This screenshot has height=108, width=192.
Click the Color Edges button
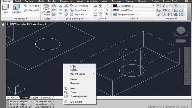point(79,6)
